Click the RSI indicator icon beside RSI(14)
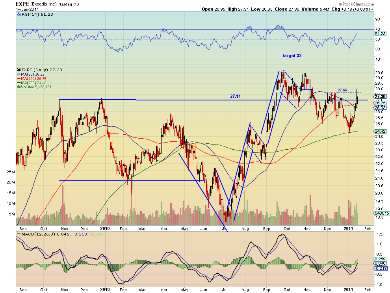 pos(19,15)
